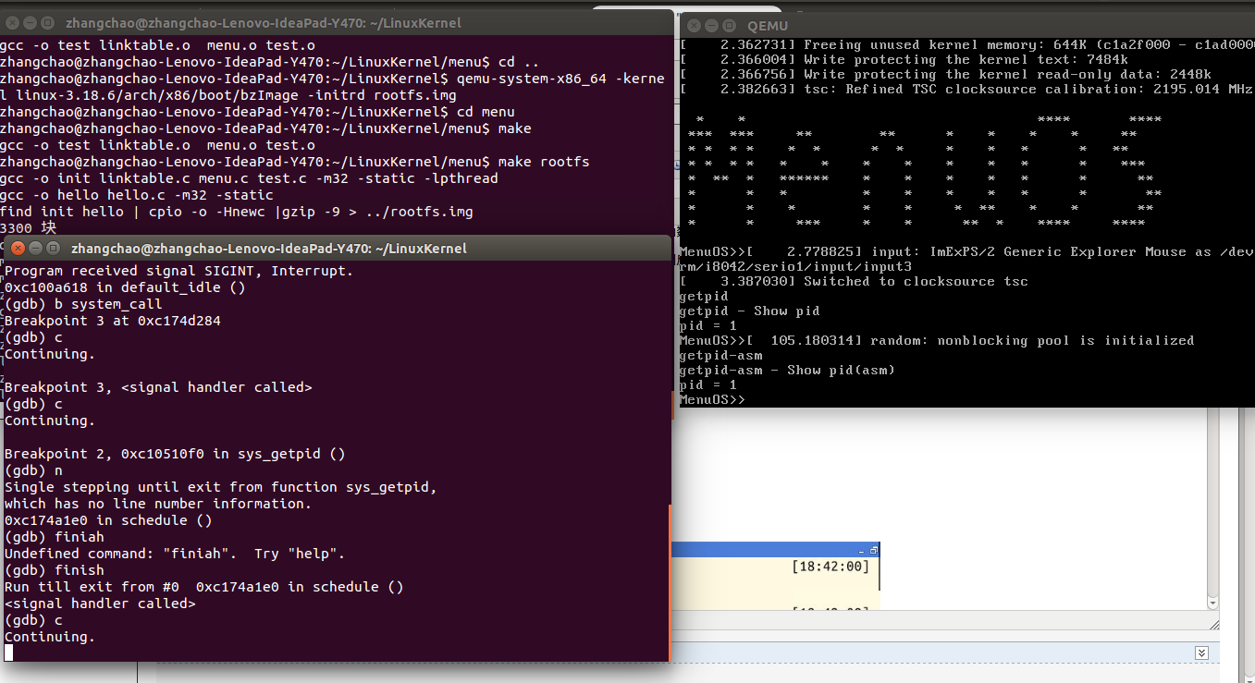This screenshot has height=683, width=1255.
Task: Click the "cd menu" command in back terminal
Action: pyautogui.click(x=485, y=112)
